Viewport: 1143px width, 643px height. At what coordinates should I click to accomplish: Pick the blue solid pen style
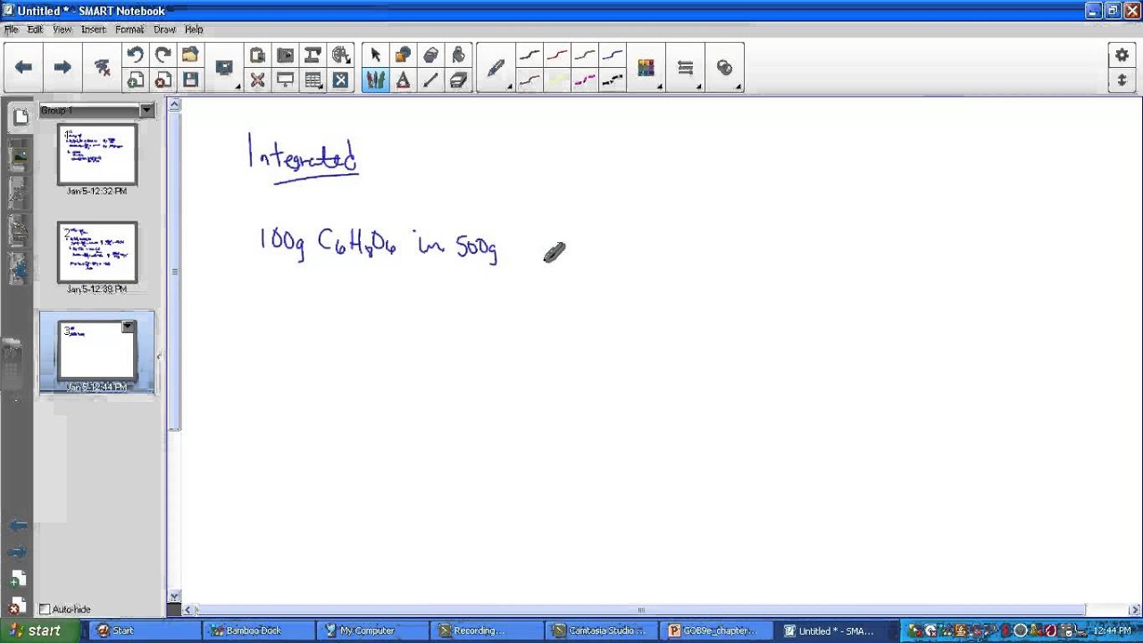[x=613, y=55]
